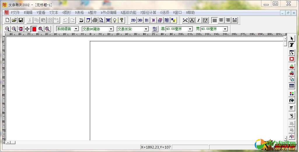Open the F文件 menu
The width and height of the screenshot is (299, 152).
tap(15, 12)
